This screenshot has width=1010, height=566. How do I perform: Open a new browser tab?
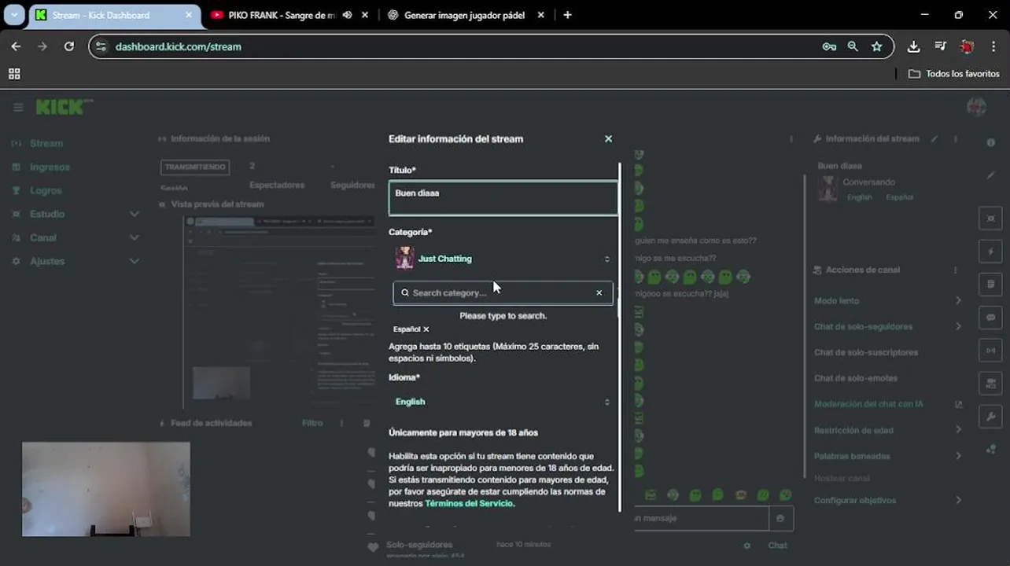pyautogui.click(x=567, y=15)
